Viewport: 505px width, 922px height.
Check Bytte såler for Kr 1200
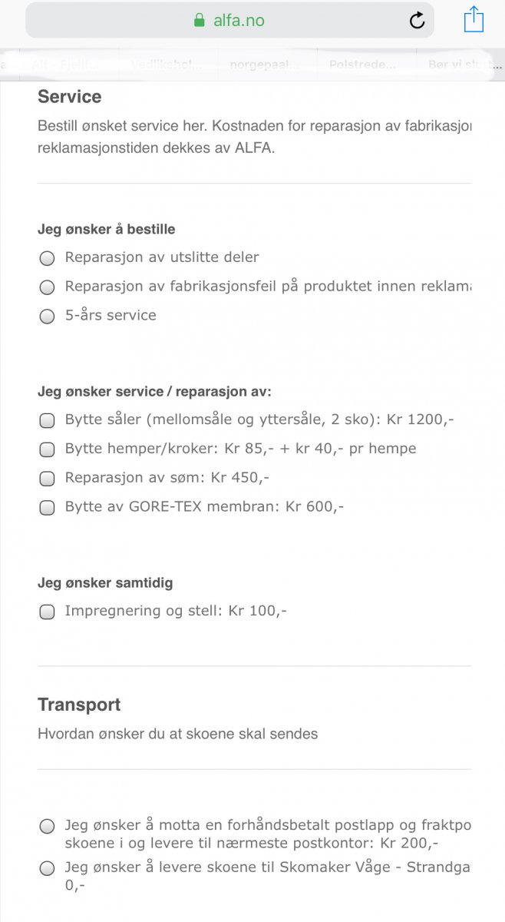click(47, 420)
